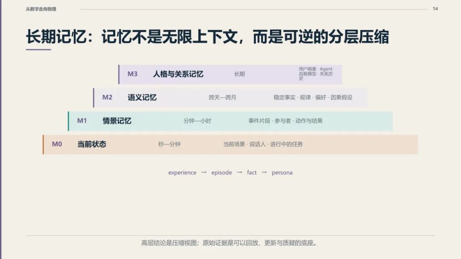The width and height of the screenshot is (461, 259).
Task: Click the 长期 duration text
Action: click(239, 74)
